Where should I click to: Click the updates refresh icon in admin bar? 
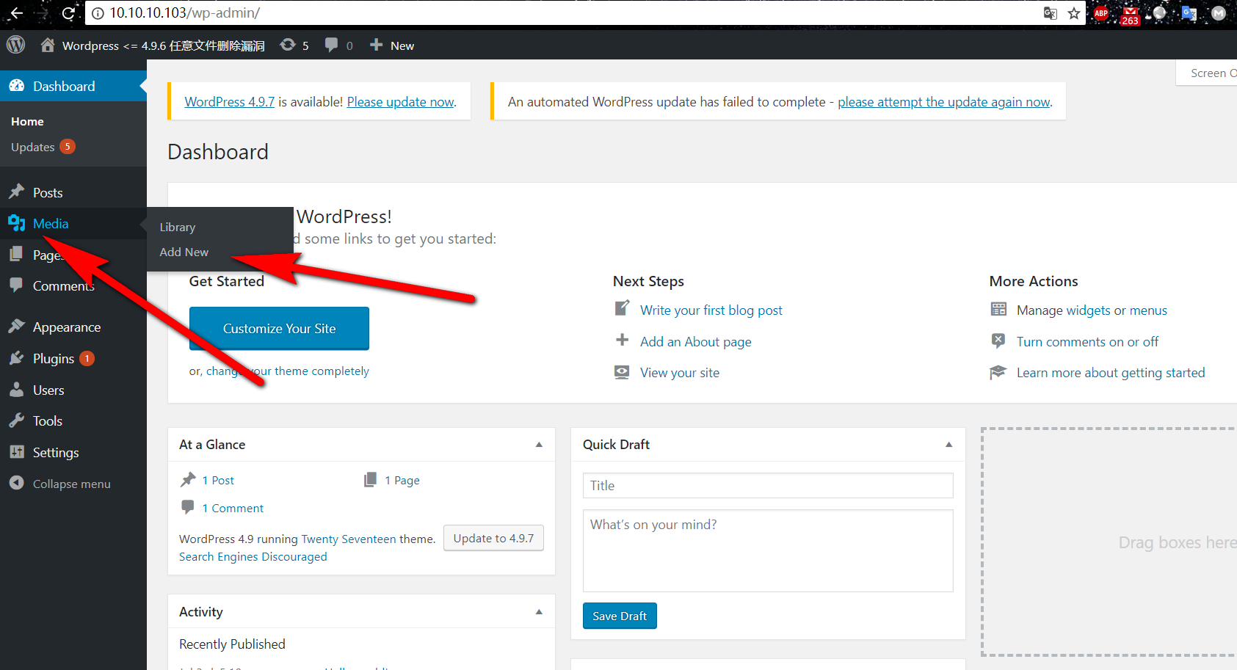pyautogui.click(x=288, y=45)
